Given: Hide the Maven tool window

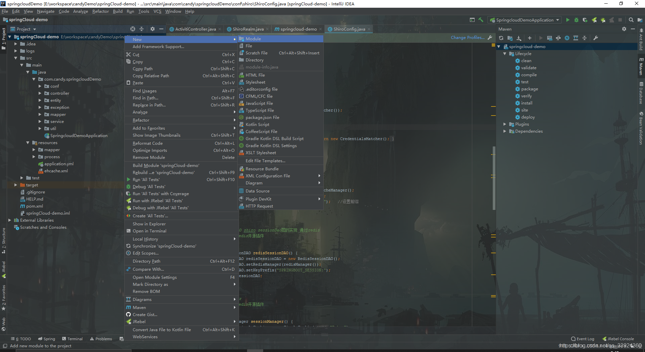Looking at the screenshot, I should pos(633,29).
